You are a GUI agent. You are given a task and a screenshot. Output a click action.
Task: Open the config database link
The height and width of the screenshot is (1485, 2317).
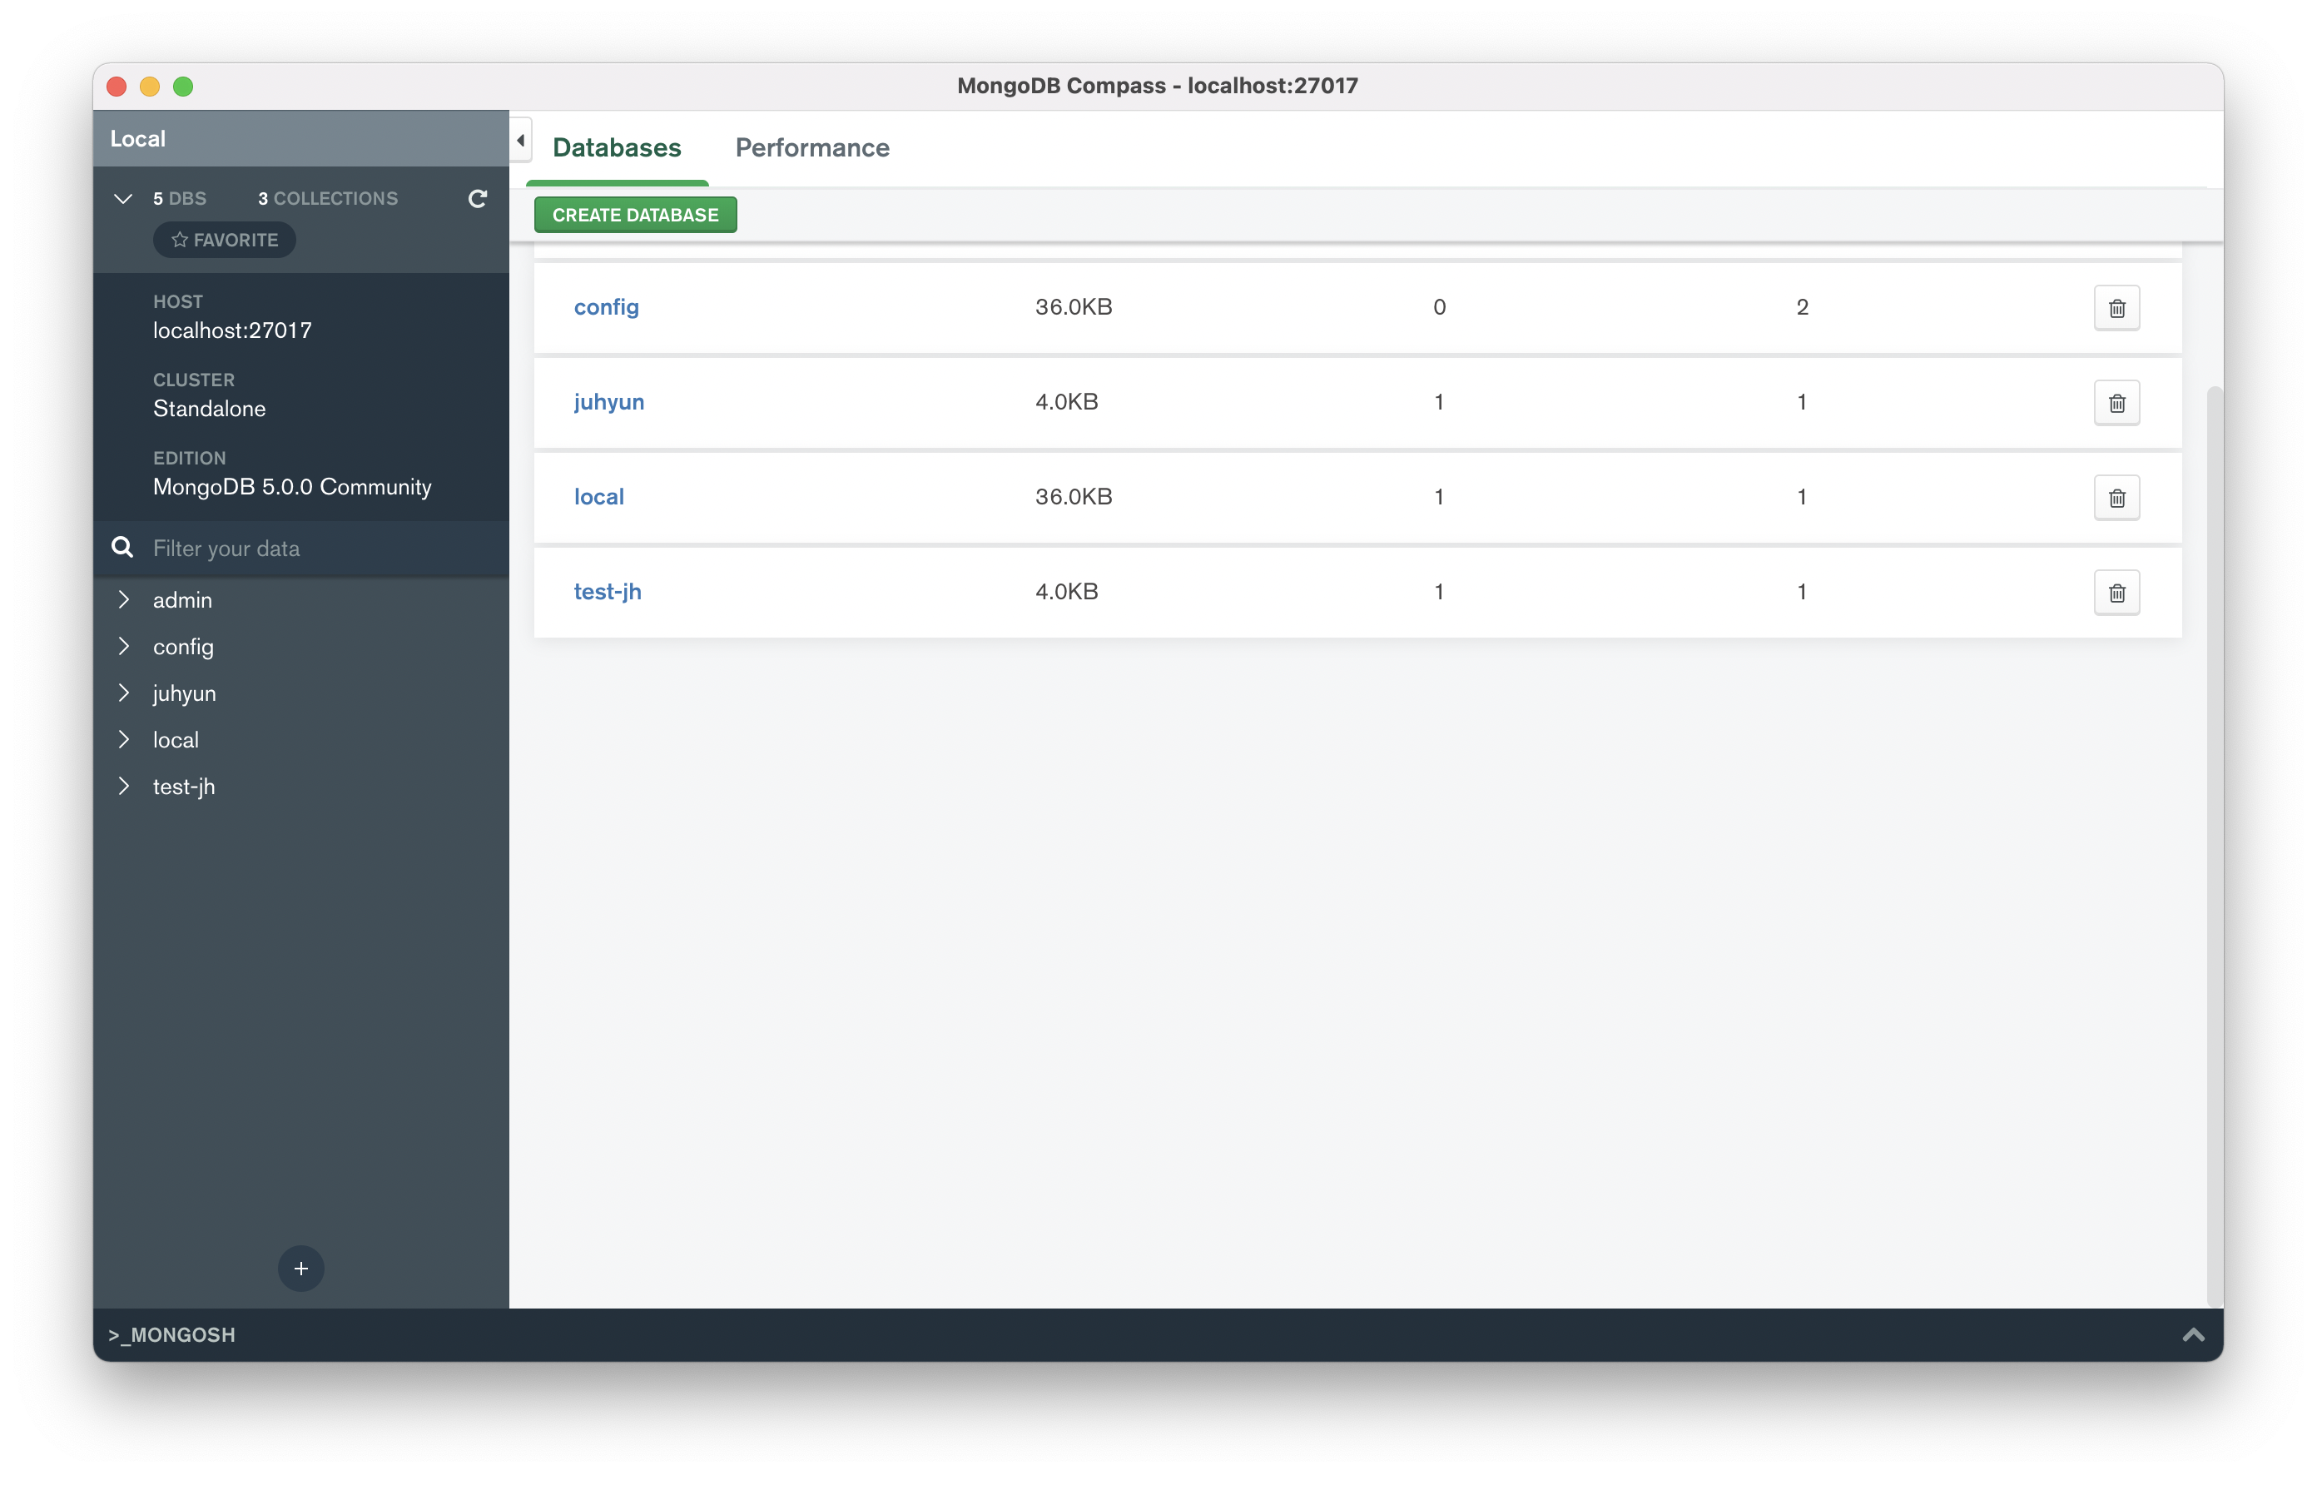coord(606,306)
